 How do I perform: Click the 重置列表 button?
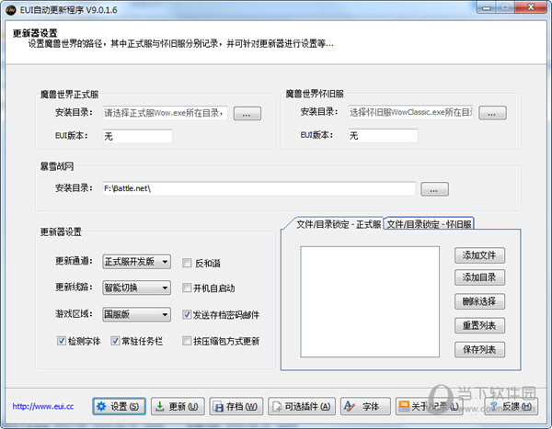point(479,325)
